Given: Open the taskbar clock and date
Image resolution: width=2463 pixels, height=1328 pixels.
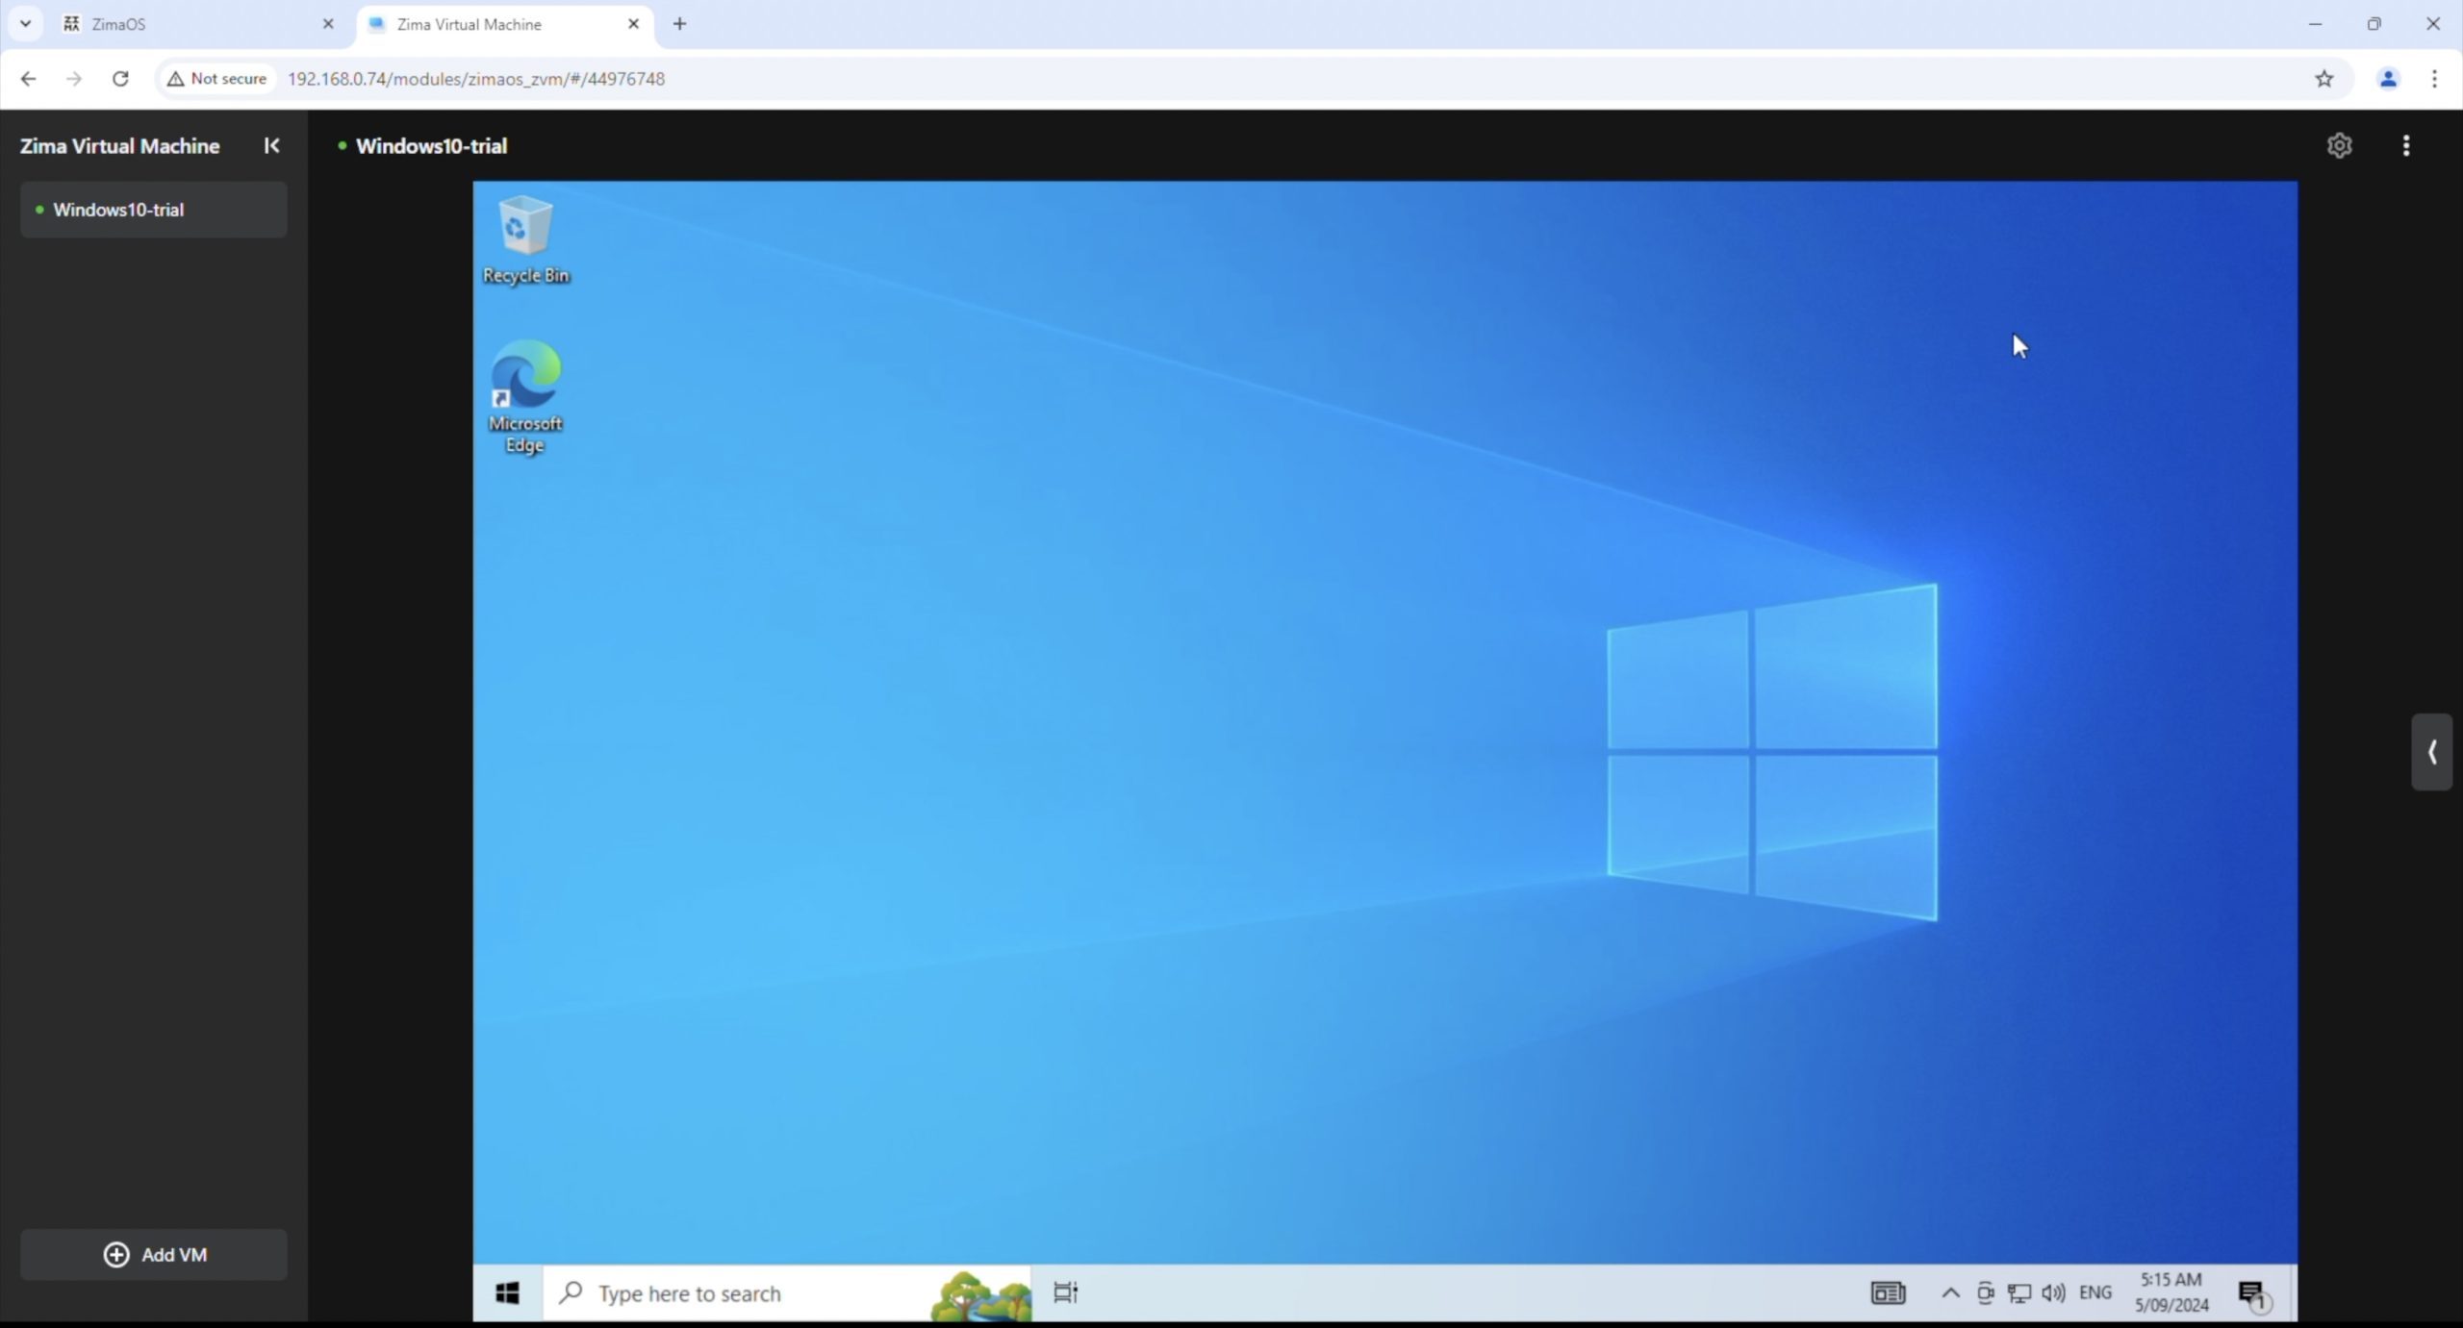Looking at the screenshot, I should pyautogui.click(x=2171, y=1292).
